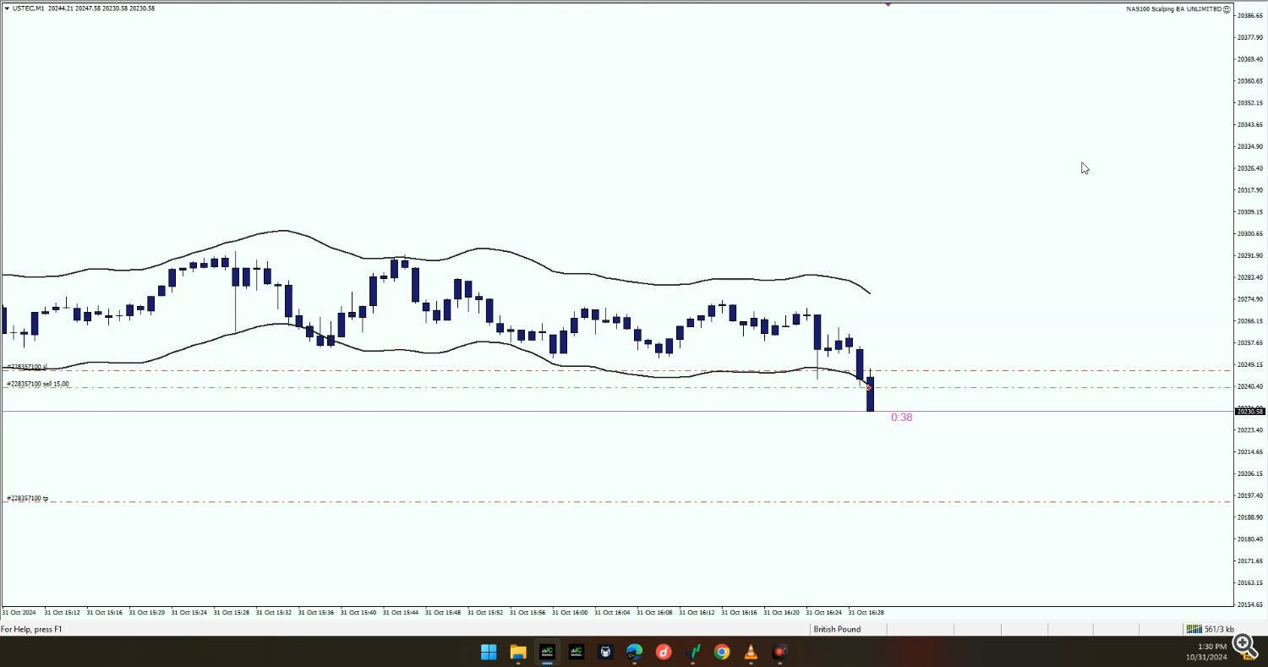Click the 561/3 kb connection status indicator
Image resolution: width=1268 pixels, height=667 pixels.
[x=1210, y=629]
